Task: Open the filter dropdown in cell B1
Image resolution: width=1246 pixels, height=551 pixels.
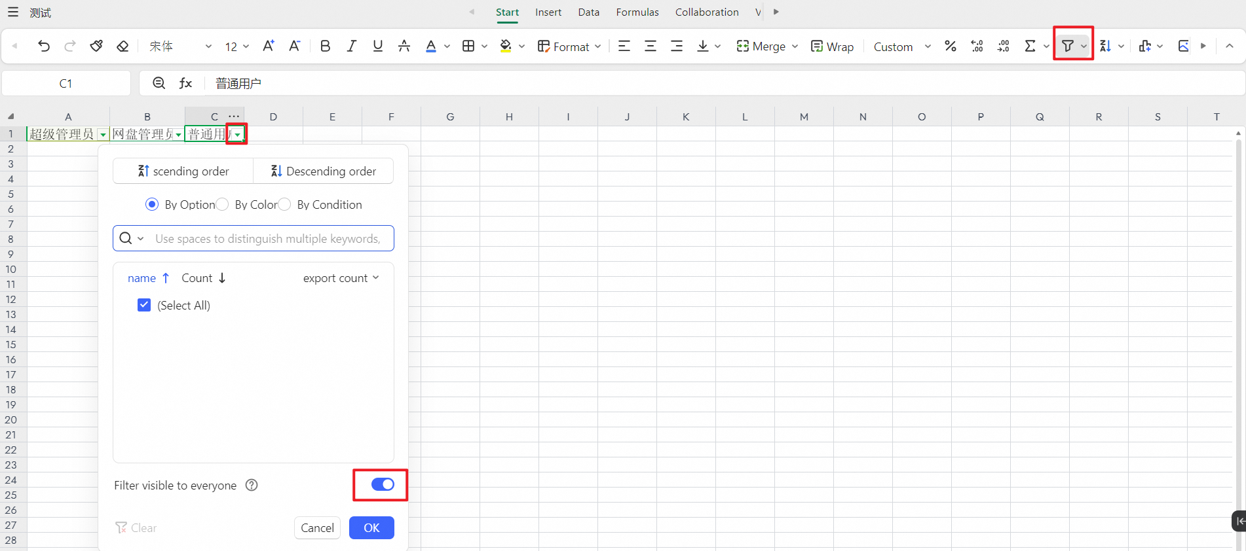Action: click(x=178, y=135)
